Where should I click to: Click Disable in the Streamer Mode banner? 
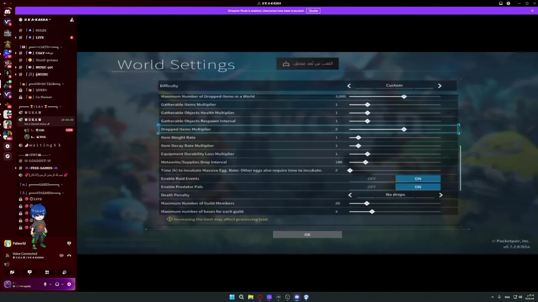click(313, 10)
